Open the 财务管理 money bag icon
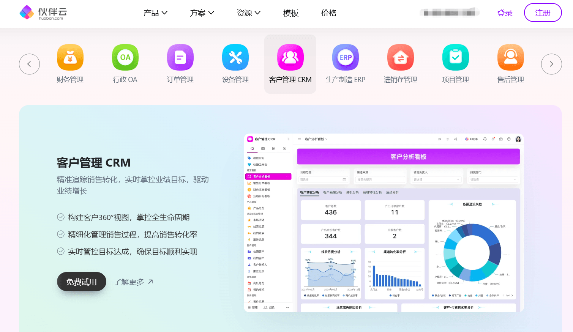 click(70, 57)
